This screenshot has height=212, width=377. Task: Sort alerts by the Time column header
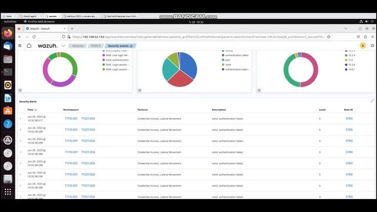point(32,110)
